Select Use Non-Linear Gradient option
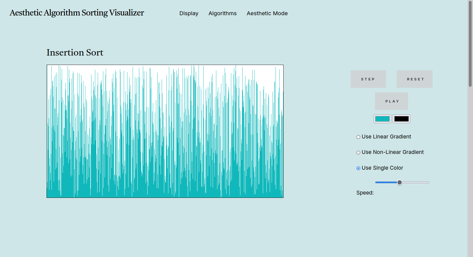 (x=358, y=153)
